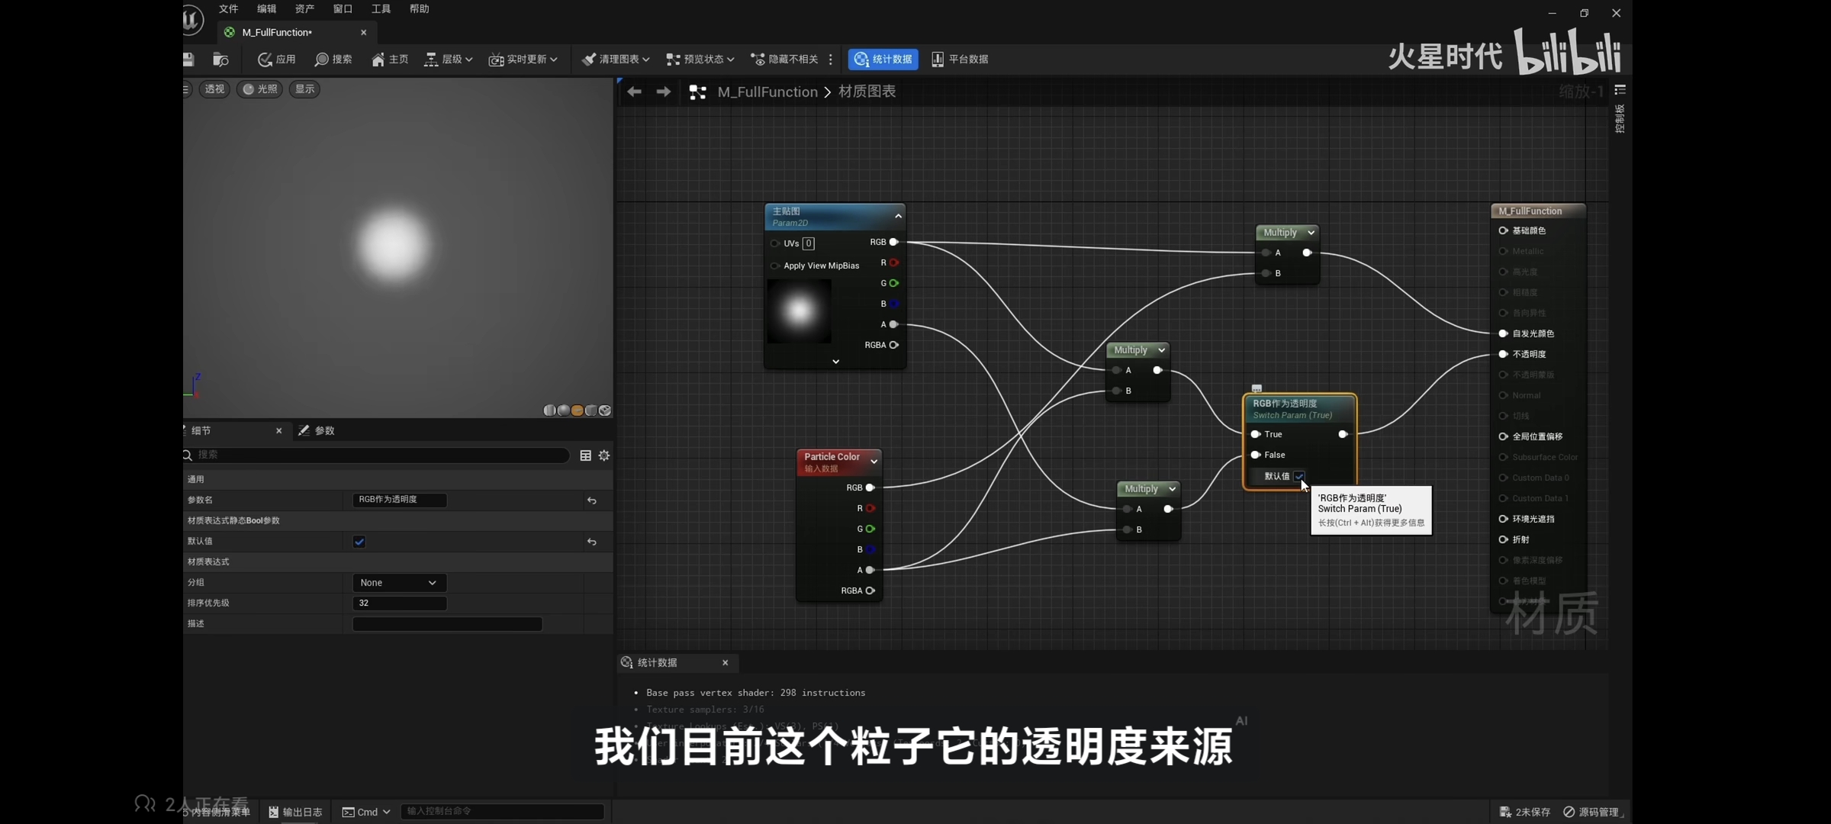The image size is (1831, 824).
Task: Navigate back with the left arrow
Action: point(634,92)
